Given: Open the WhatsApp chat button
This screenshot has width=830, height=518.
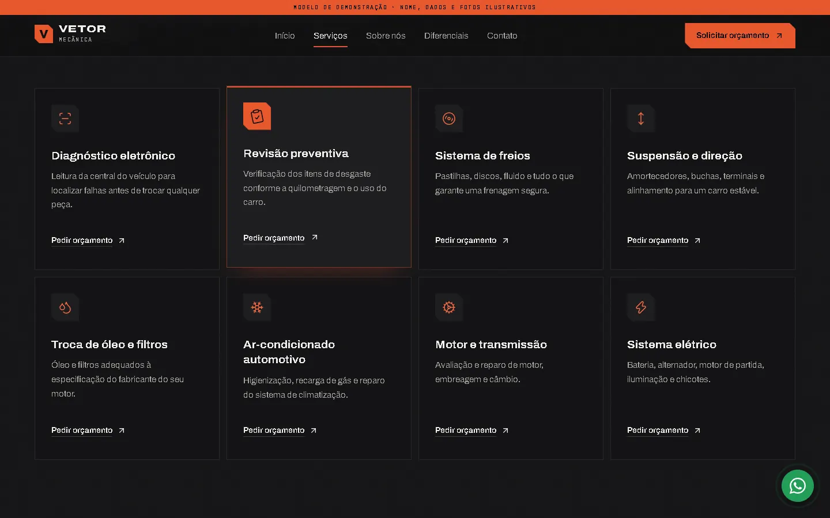Looking at the screenshot, I should 798,486.
